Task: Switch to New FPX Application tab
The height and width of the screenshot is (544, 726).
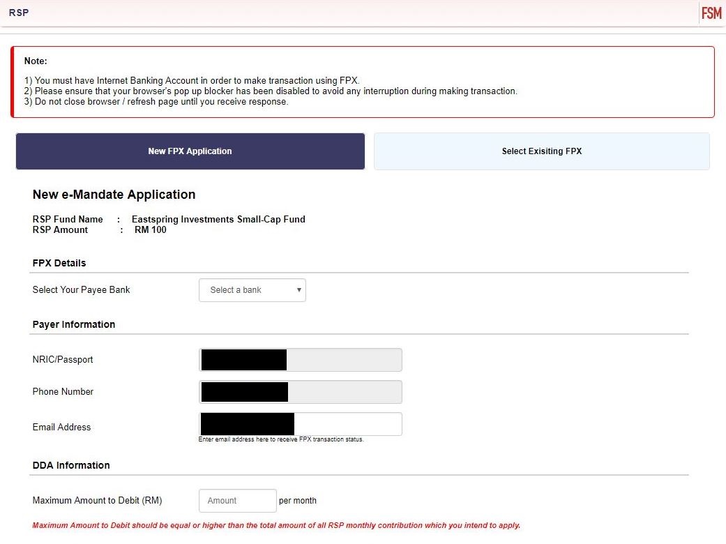Action: [x=190, y=151]
